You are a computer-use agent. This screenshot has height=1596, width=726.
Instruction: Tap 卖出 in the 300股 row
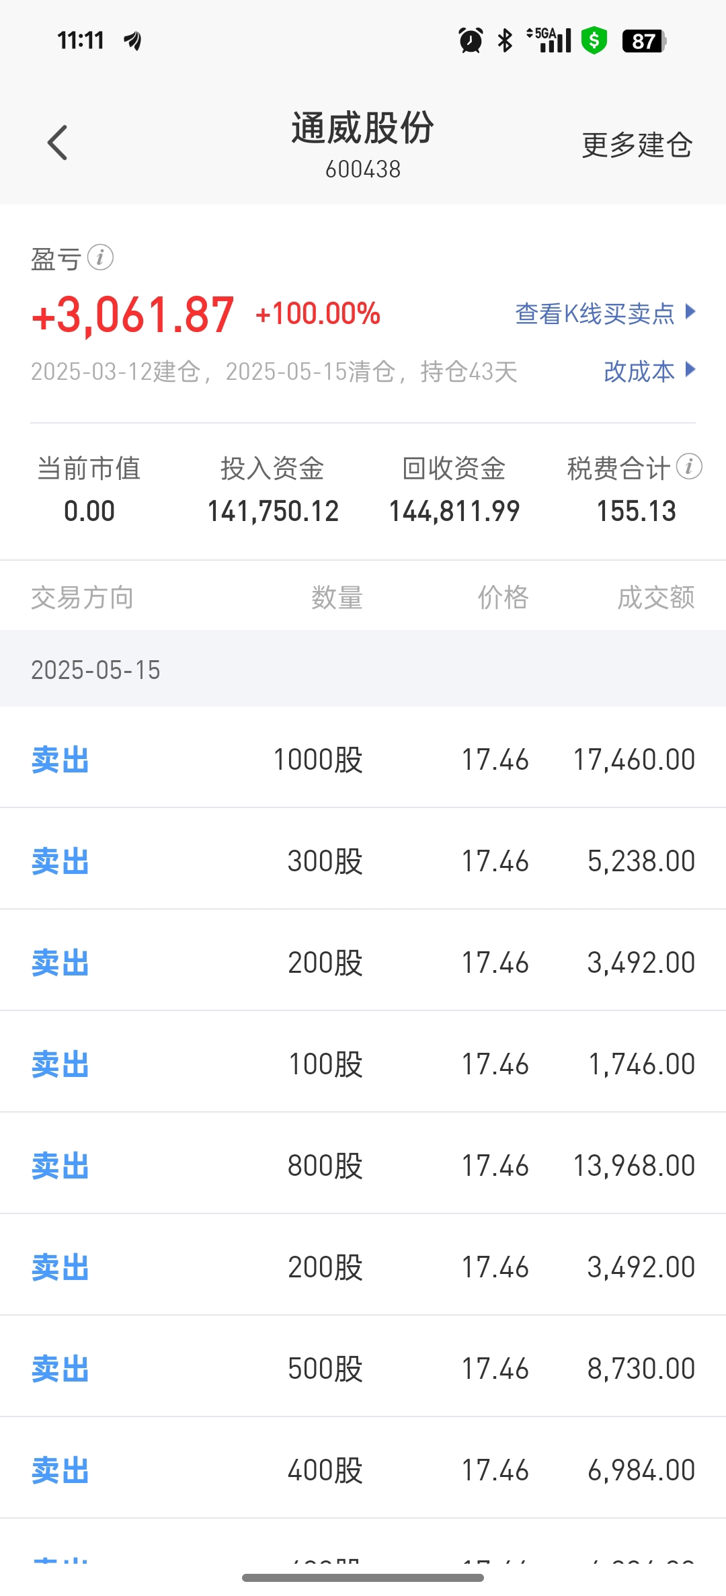tap(61, 861)
